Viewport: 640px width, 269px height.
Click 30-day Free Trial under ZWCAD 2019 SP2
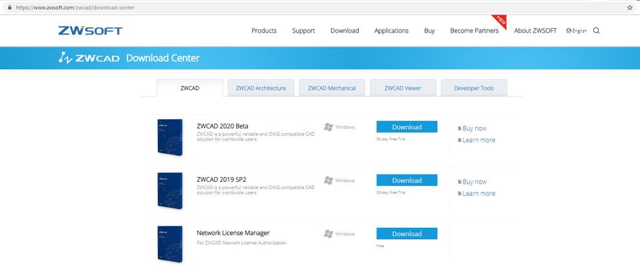(391, 192)
